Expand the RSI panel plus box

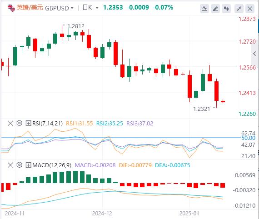29,123
